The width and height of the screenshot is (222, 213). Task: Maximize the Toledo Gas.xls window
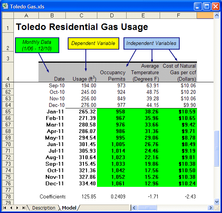click(x=207, y=7)
